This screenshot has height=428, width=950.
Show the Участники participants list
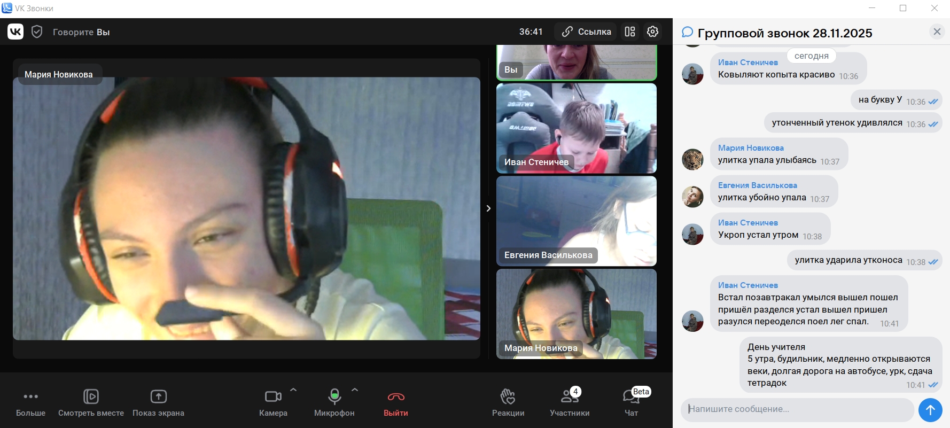coord(570,402)
